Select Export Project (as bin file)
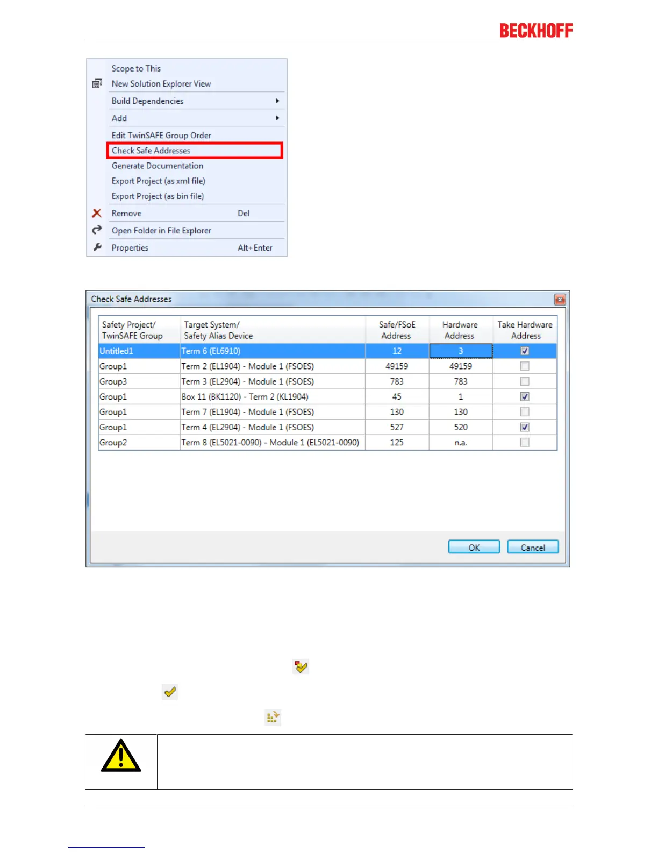The width and height of the screenshot is (658, 852). [x=196, y=196]
